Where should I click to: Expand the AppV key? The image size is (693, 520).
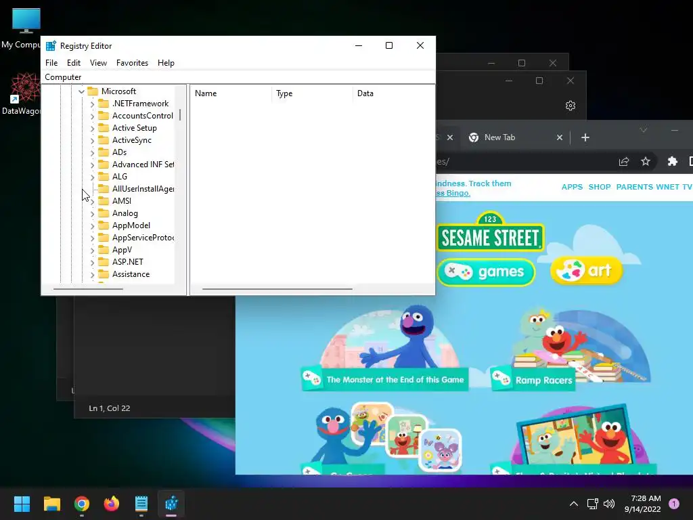(x=92, y=250)
